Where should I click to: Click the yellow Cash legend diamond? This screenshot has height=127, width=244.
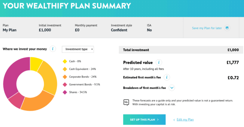[x=65, y=61]
